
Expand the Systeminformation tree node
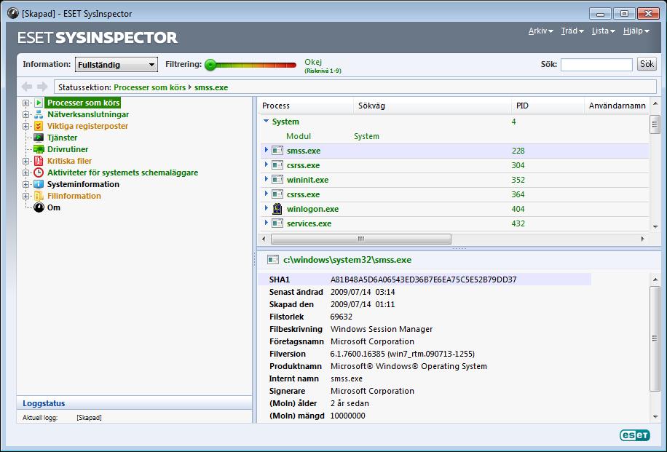[26, 184]
